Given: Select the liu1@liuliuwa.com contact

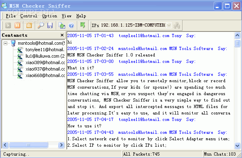Looking at the screenshot, I should tap(45, 56).
